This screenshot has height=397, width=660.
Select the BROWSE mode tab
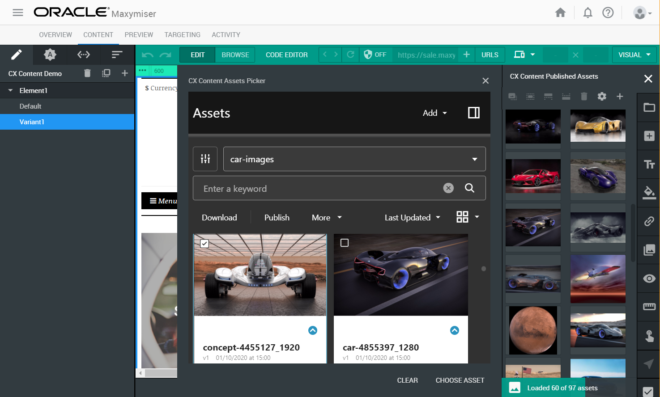pyautogui.click(x=235, y=55)
